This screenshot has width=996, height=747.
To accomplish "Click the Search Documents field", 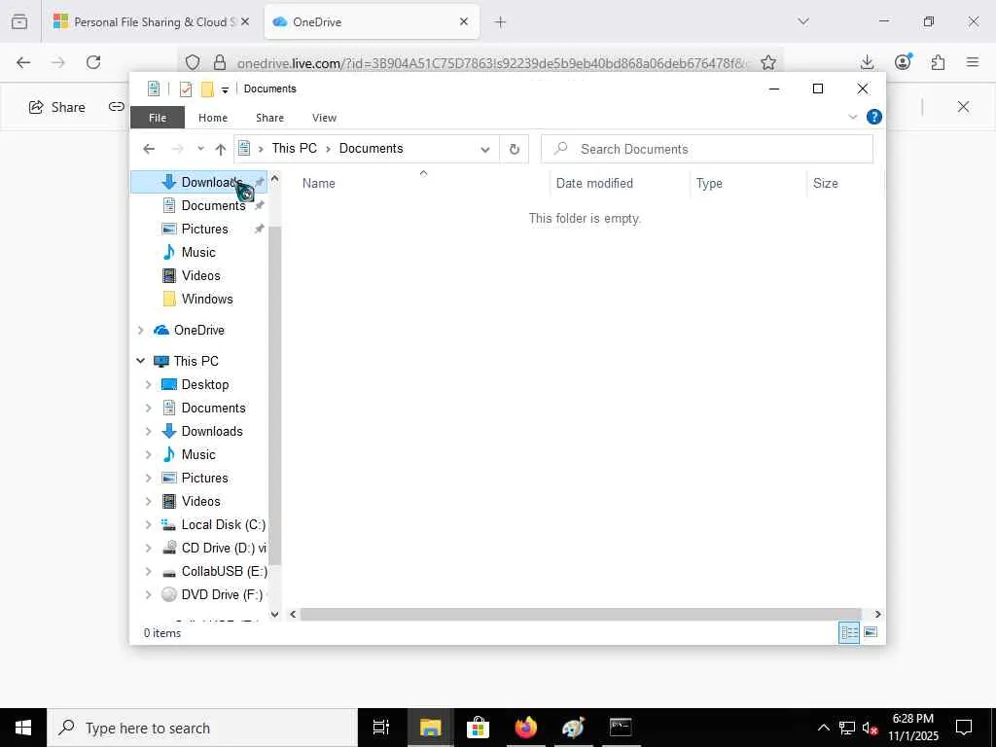I will coord(707,149).
